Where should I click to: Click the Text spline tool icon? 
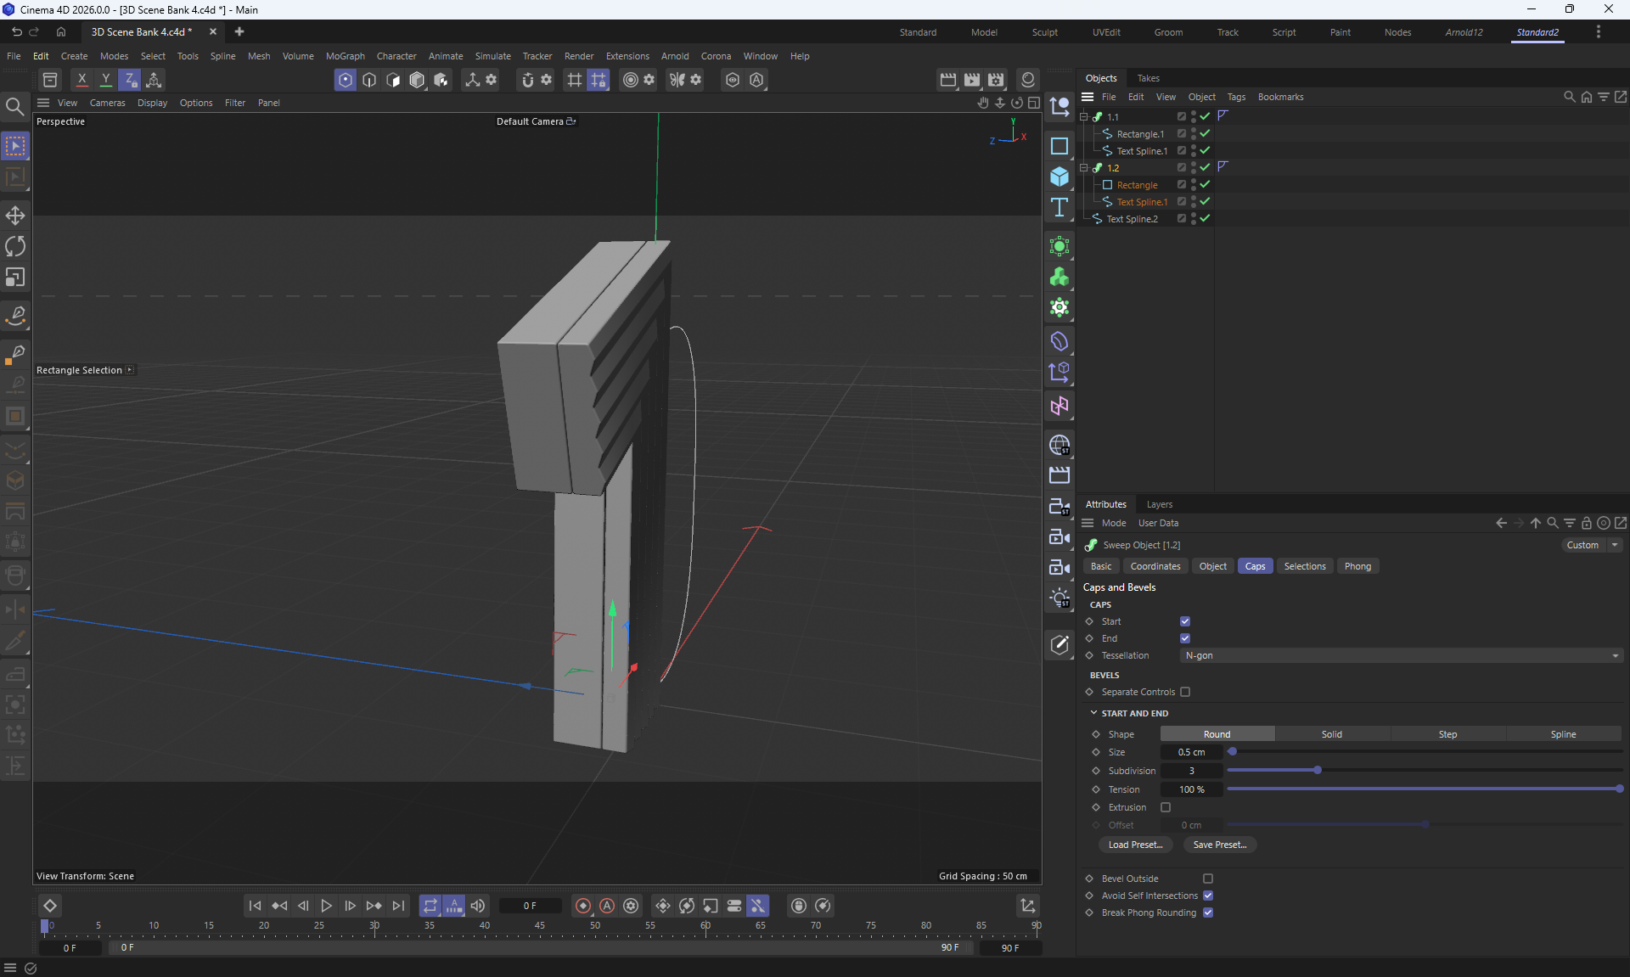[1059, 208]
